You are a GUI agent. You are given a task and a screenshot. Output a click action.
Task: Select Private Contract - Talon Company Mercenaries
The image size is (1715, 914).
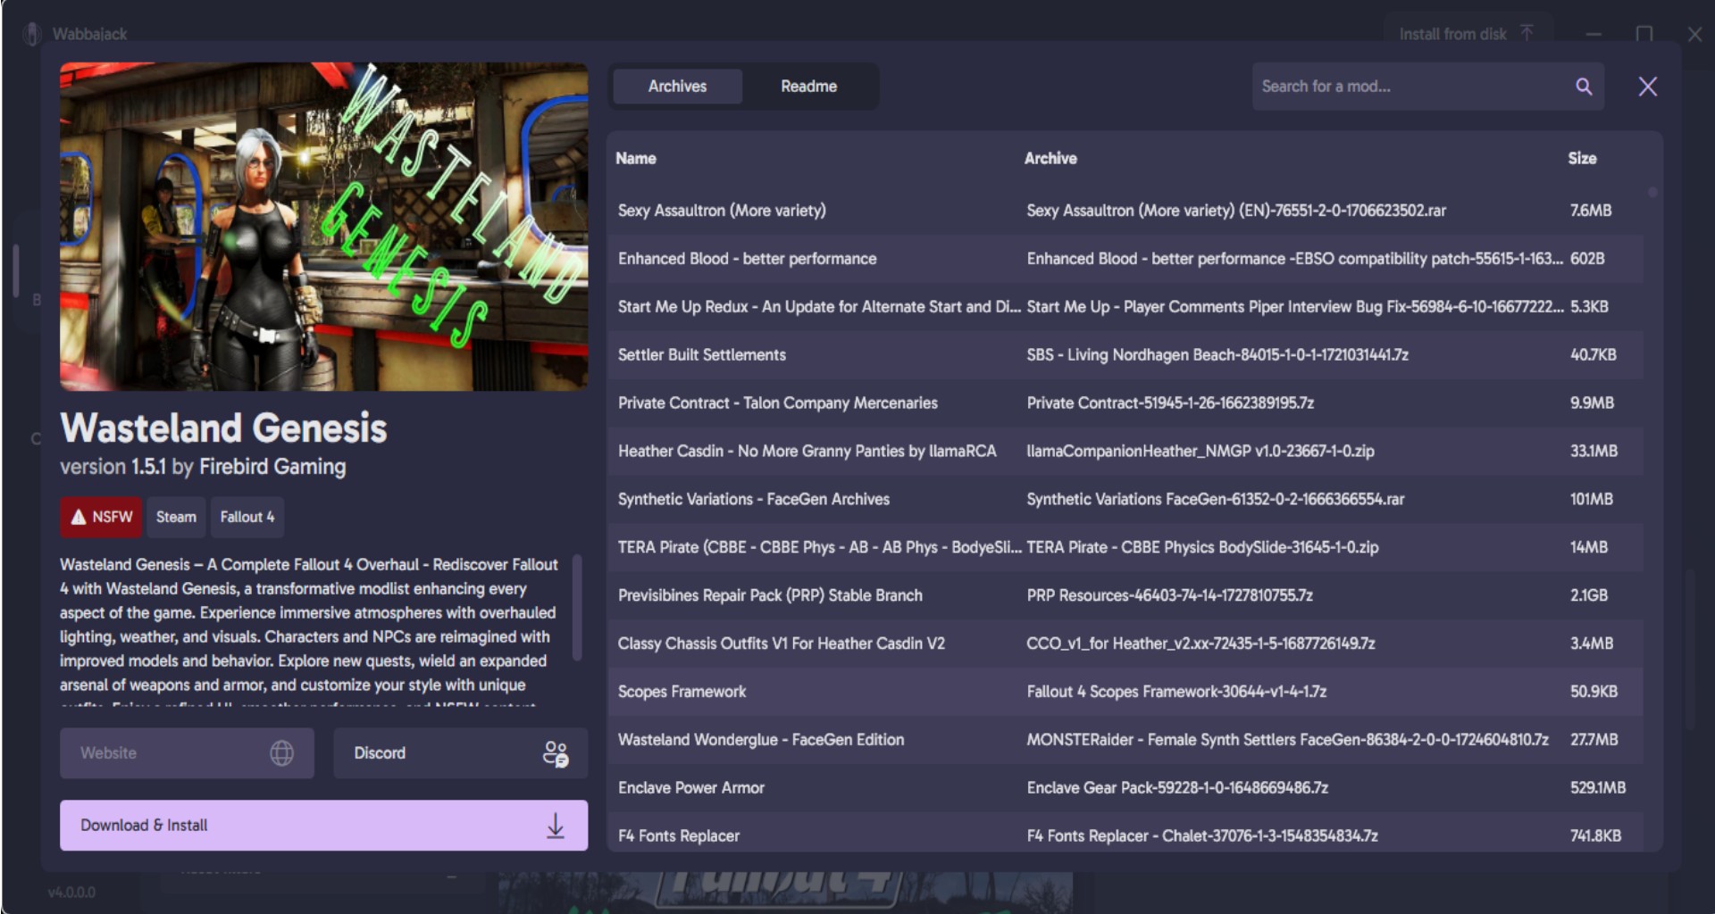(x=1125, y=403)
